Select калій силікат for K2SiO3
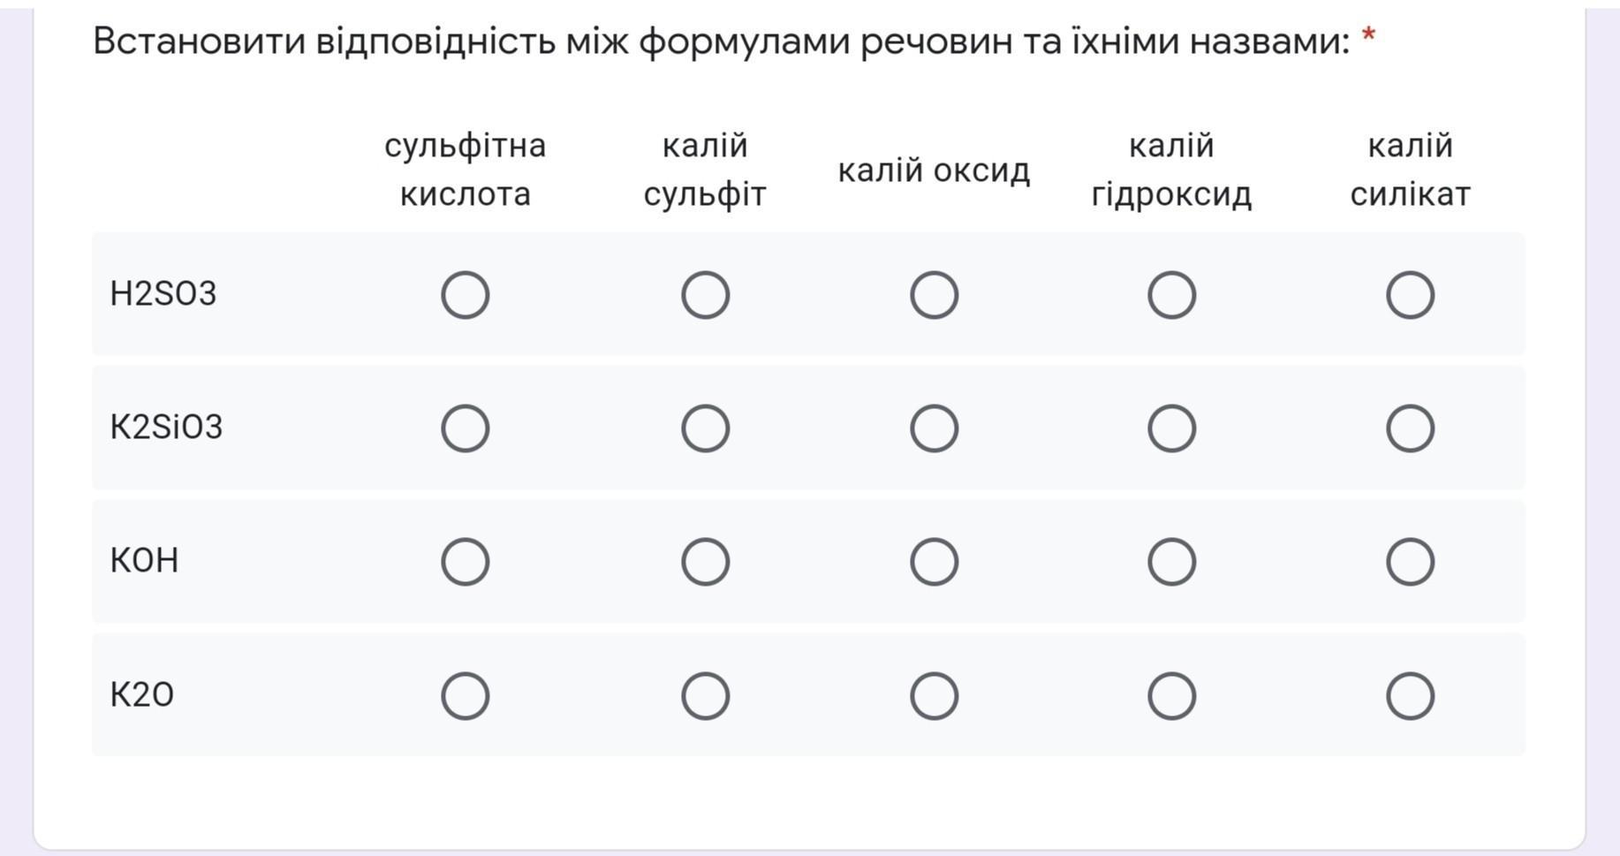Image resolution: width=1620 pixels, height=856 pixels. coord(1410,428)
